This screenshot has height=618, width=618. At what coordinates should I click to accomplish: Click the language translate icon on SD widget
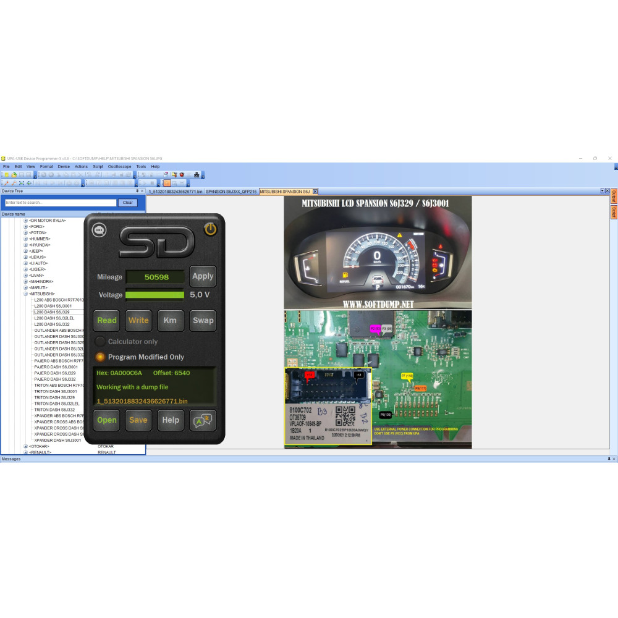[x=203, y=420]
